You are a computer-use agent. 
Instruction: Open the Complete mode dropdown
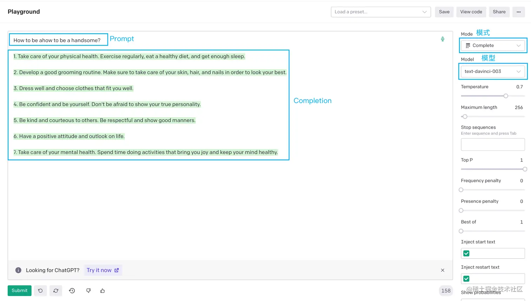tap(493, 46)
